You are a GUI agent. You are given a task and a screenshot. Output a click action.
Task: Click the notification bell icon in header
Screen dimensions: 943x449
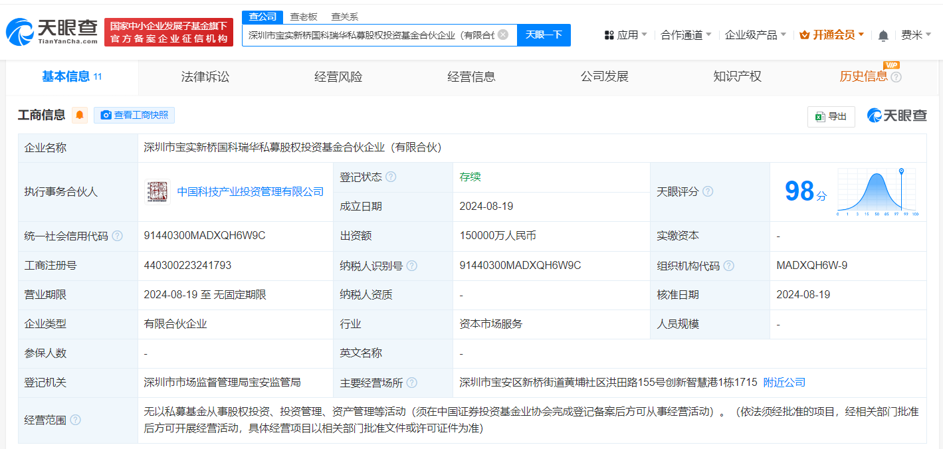pos(883,35)
